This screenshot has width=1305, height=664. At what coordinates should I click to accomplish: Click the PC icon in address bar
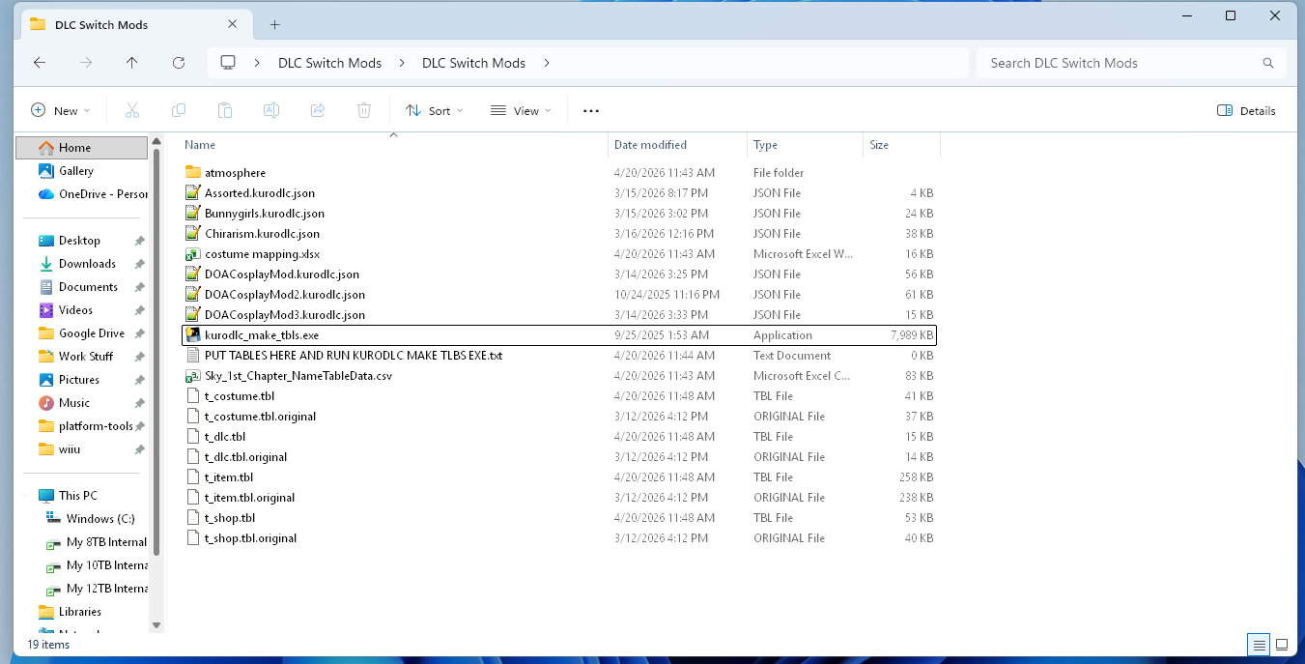[228, 63]
